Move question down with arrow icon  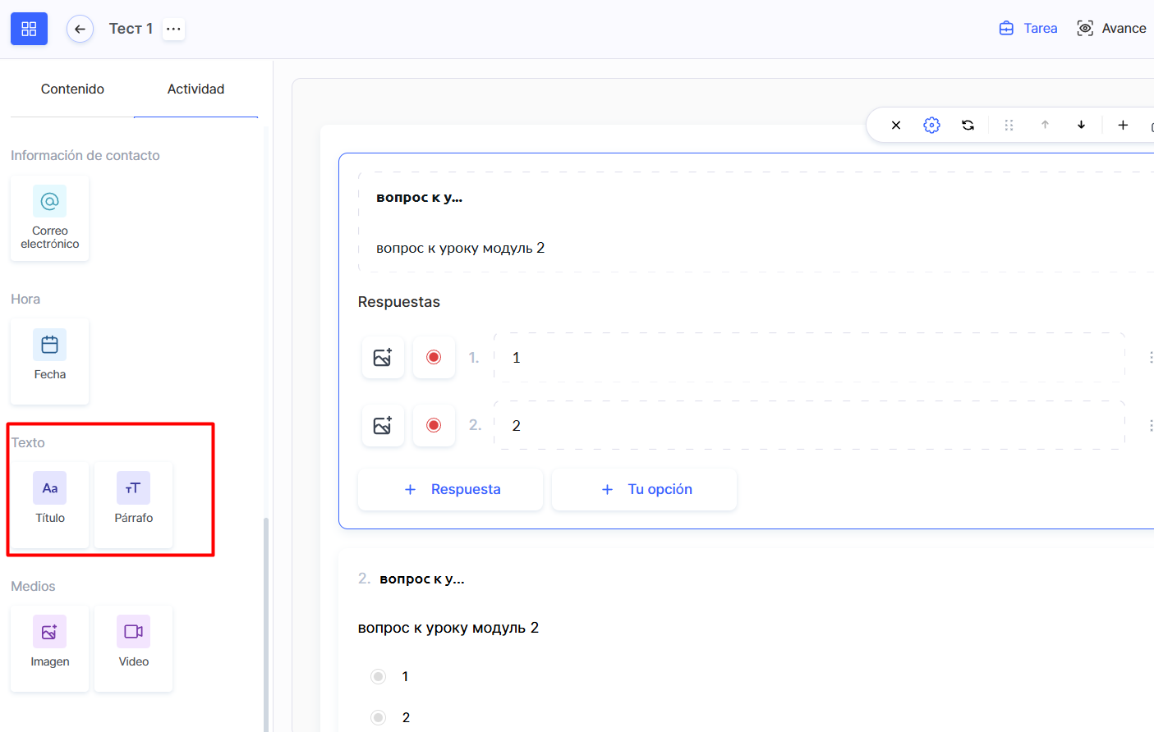pos(1081,125)
